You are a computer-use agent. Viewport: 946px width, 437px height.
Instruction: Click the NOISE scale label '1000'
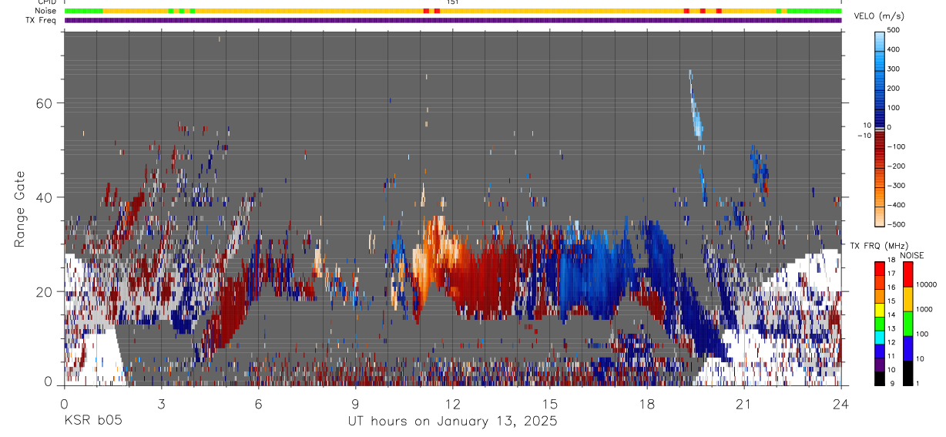pyautogui.click(x=924, y=309)
